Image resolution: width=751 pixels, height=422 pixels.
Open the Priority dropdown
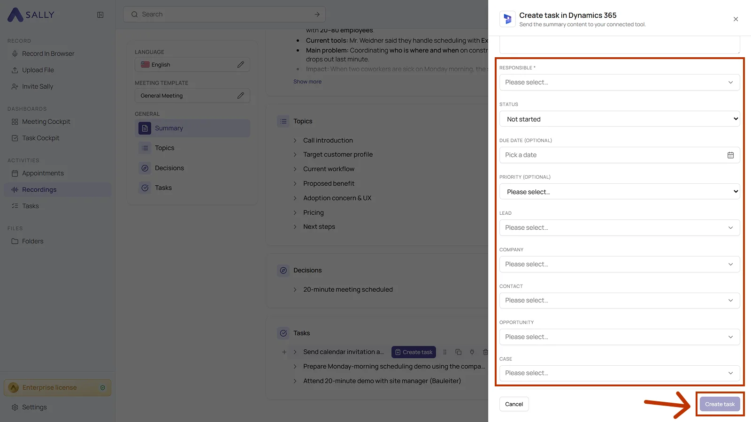(620, 192)
